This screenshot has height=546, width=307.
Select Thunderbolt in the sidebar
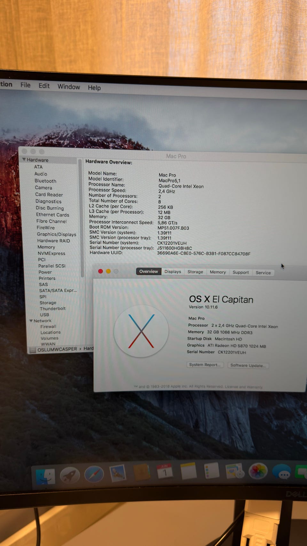tap(52, 309)
